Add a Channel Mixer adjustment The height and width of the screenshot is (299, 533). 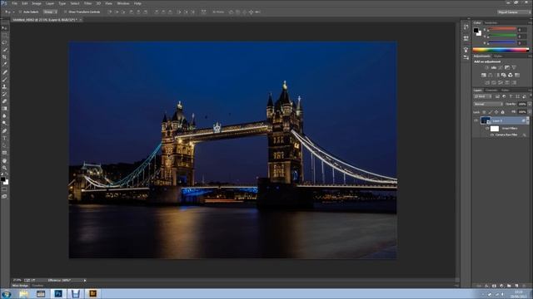point(511,76)
